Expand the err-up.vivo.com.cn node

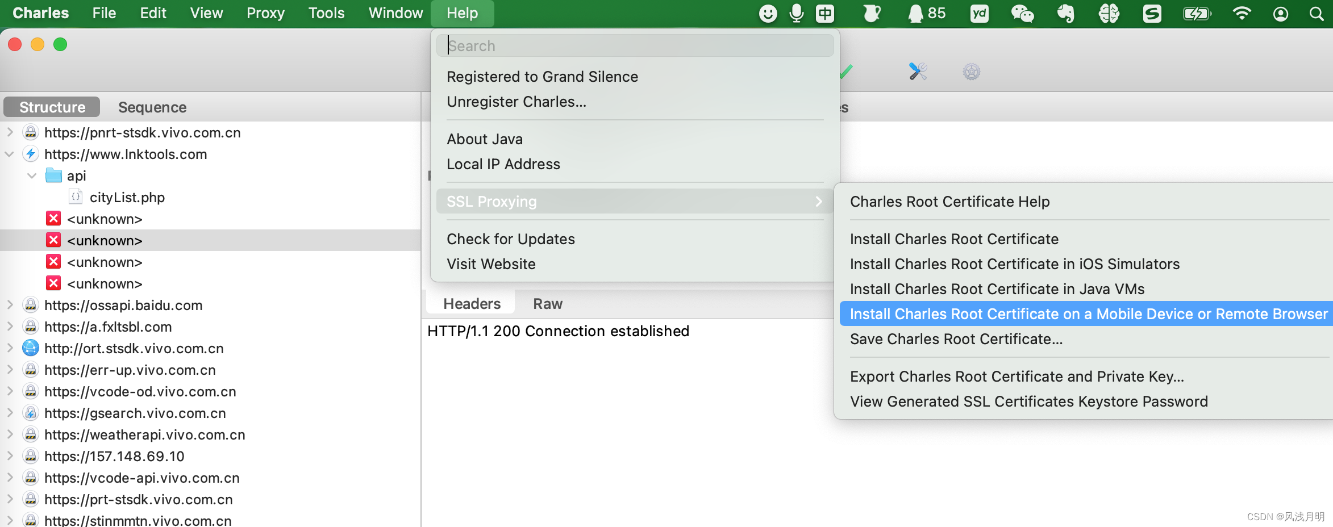pyautogui.click(x=10, y=370)
